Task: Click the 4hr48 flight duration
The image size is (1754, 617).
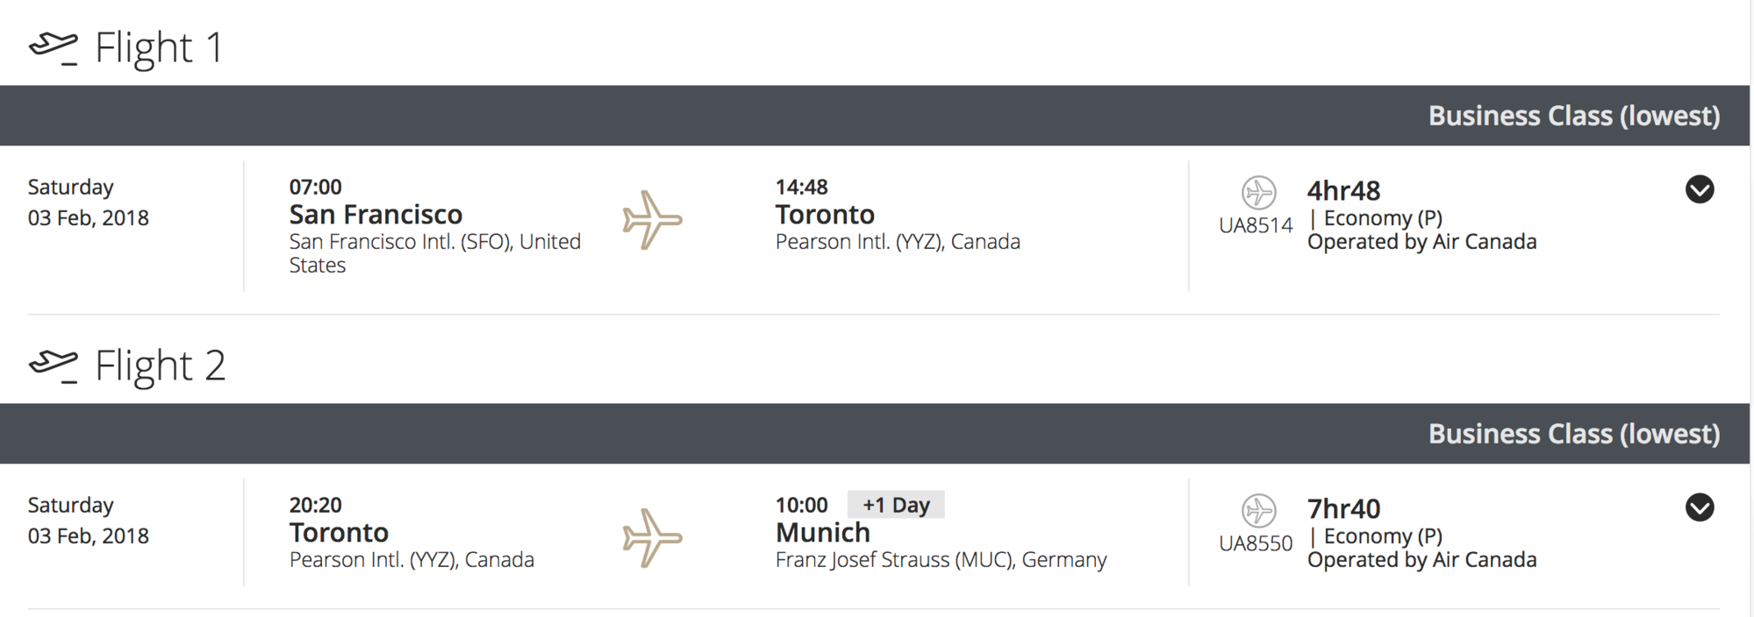Action: pos(1343,191)
